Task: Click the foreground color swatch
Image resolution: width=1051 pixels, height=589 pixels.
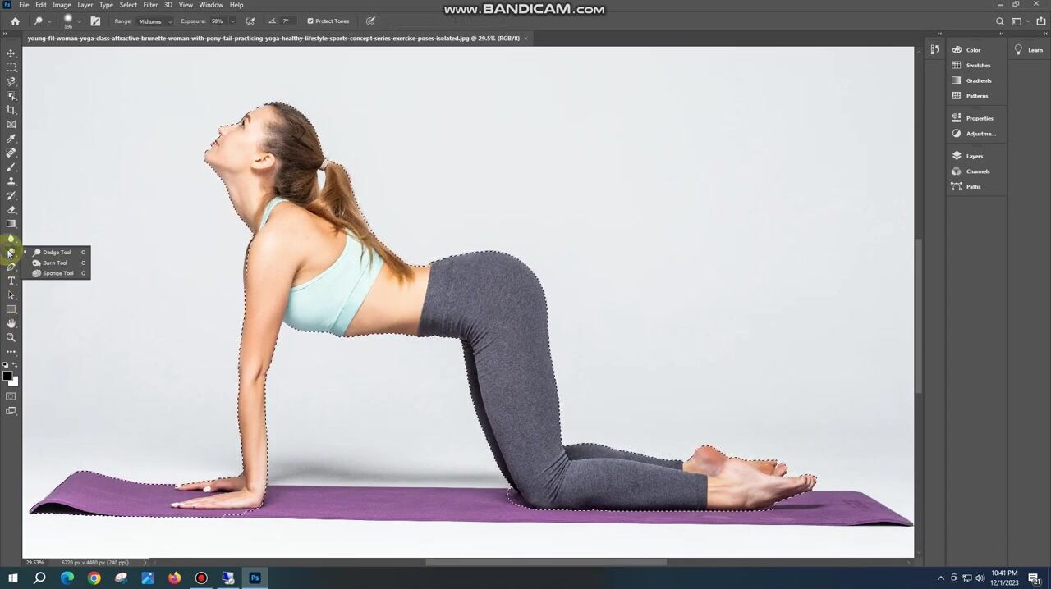Action: [x=7, y=376]
